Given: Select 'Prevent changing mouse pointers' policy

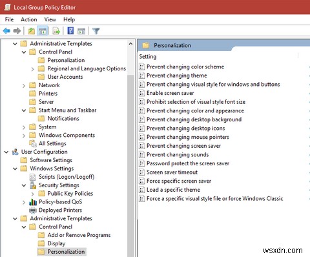Looking at the screenshot, I should click(x=188, y=137).
